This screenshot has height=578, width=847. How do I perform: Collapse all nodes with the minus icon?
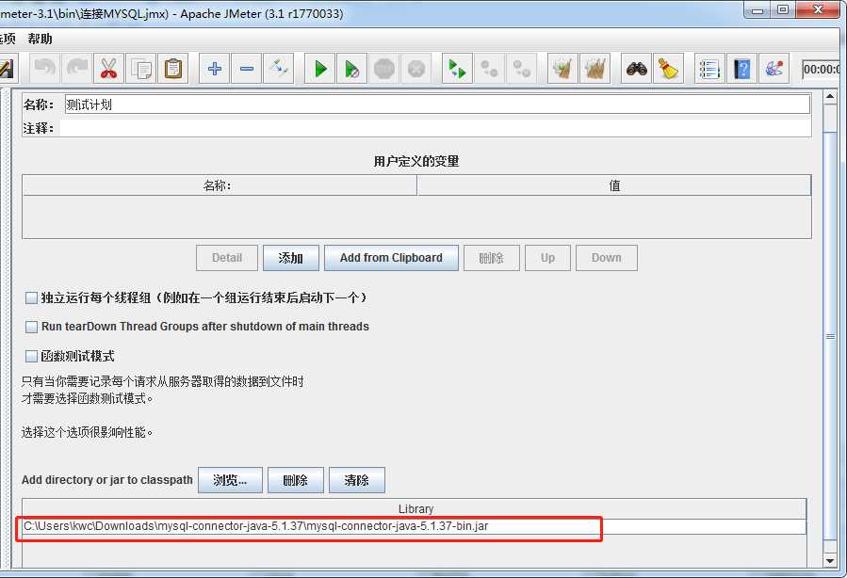(246, 69)
